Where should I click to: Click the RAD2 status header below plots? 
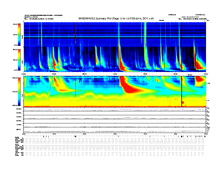[x=17, y=137]
